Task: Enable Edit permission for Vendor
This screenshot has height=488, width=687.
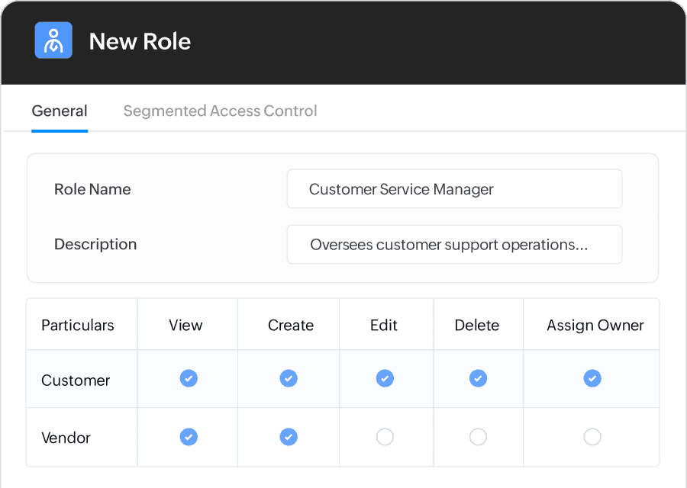Action: (x=385, y=437)
